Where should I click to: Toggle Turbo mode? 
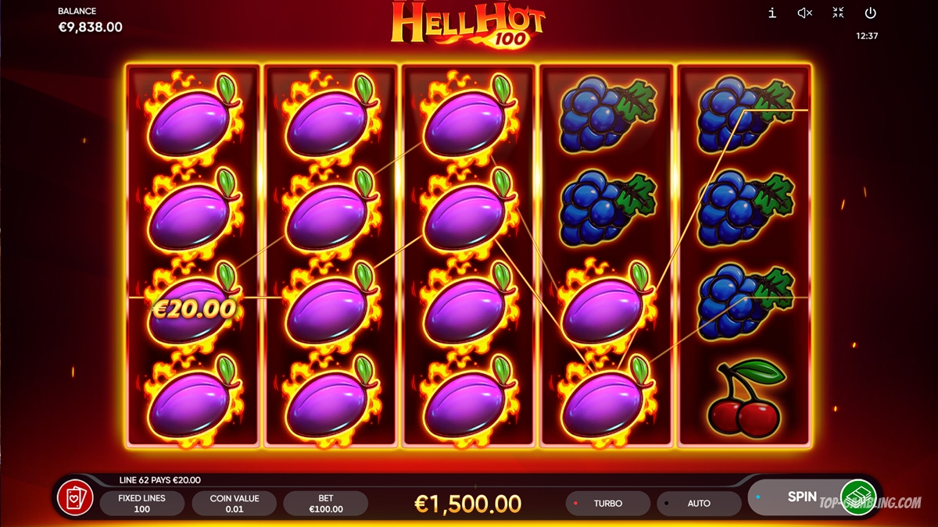(x=607, y=504)
